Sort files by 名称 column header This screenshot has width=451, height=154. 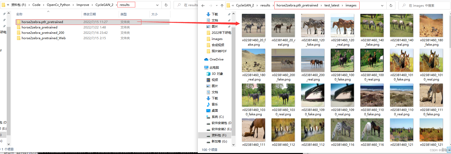pos(19,14)
